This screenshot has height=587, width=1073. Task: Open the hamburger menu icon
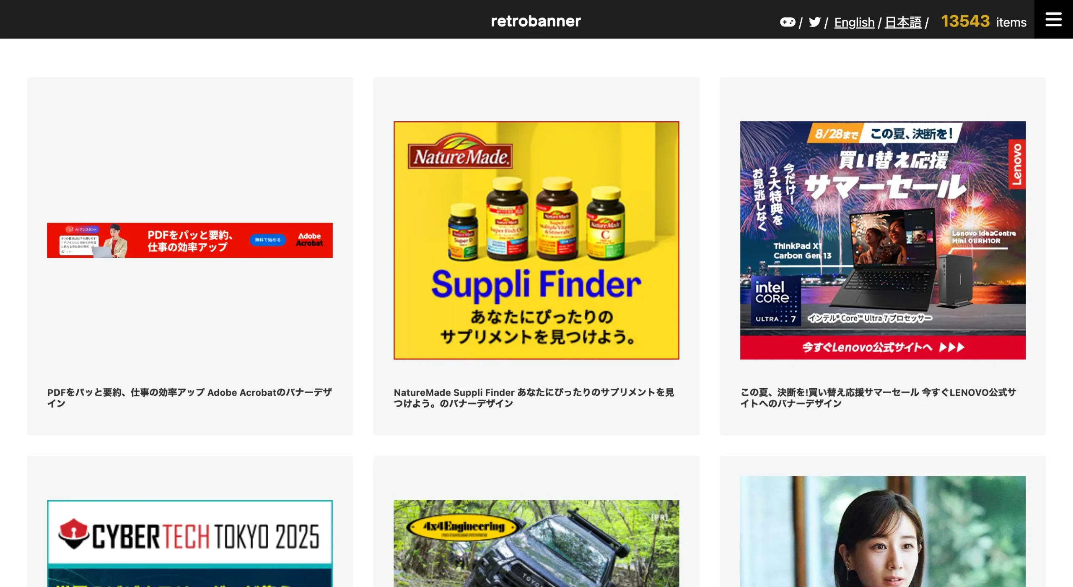1053,19
